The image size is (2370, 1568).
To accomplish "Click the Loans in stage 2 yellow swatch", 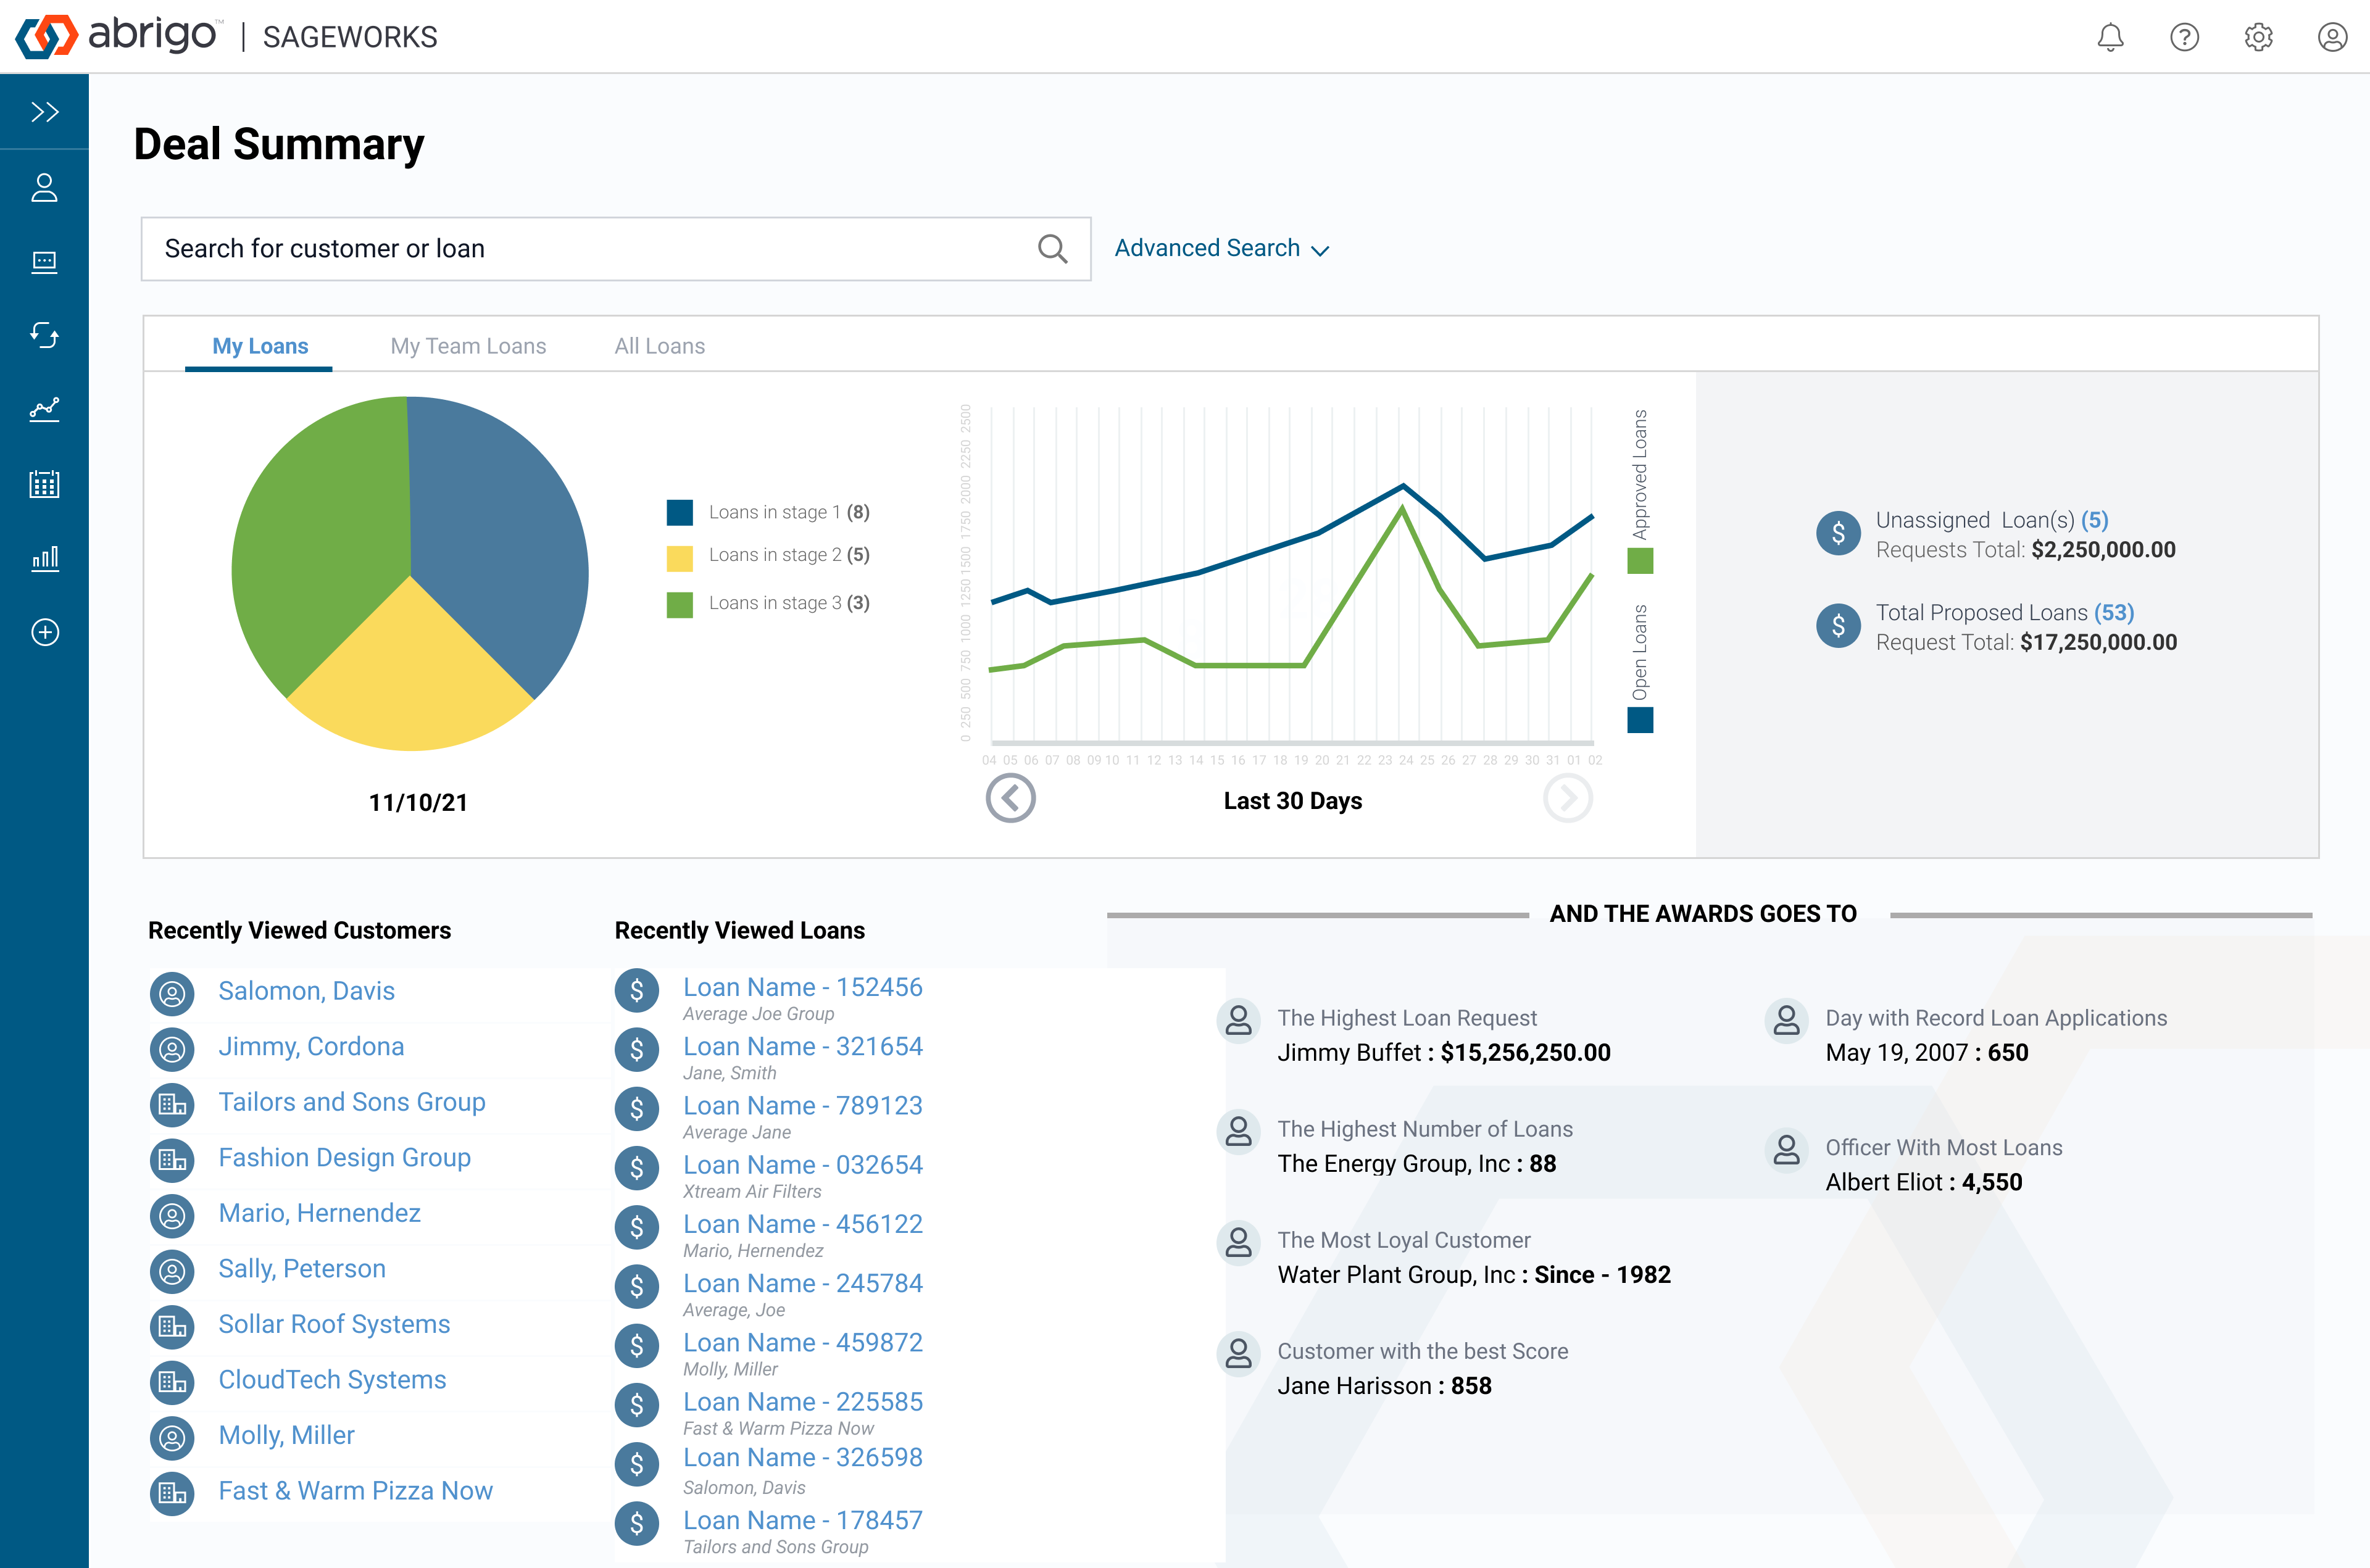I will (x=679, y=557).
